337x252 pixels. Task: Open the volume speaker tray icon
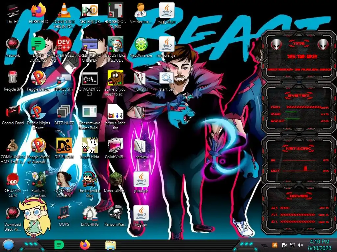tap(300, 245)
